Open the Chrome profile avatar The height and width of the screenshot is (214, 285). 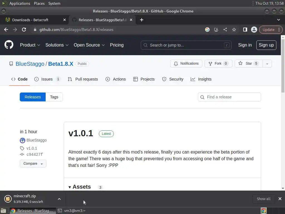click(x=254, y=30)
